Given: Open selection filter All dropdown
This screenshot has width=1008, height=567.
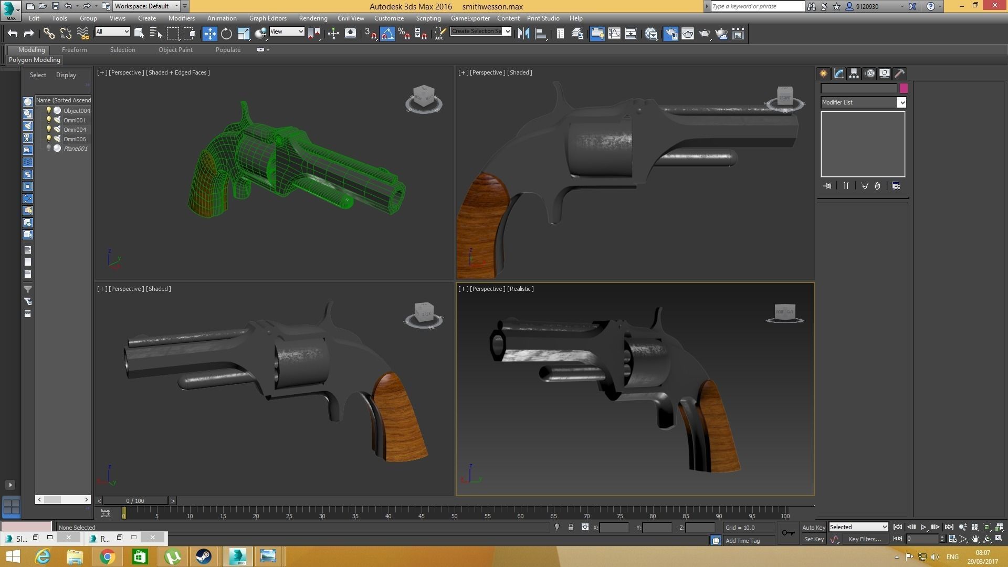Looking at the screenshot, I should (112, 31).
